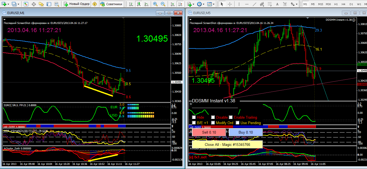Open the Strategy Tester icon
The width and height of the screenshot is (367, 169).
pyautogui.click(x=57, y=4)
